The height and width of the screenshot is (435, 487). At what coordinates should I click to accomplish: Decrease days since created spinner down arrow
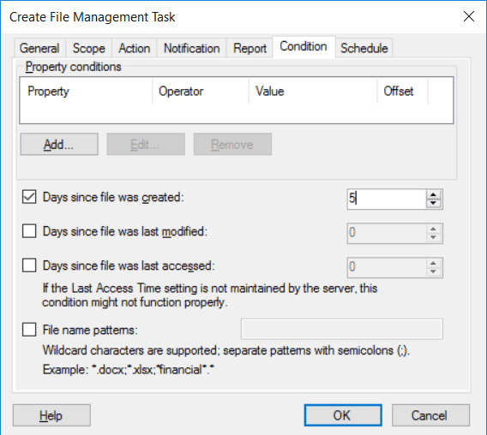point(433,204)
